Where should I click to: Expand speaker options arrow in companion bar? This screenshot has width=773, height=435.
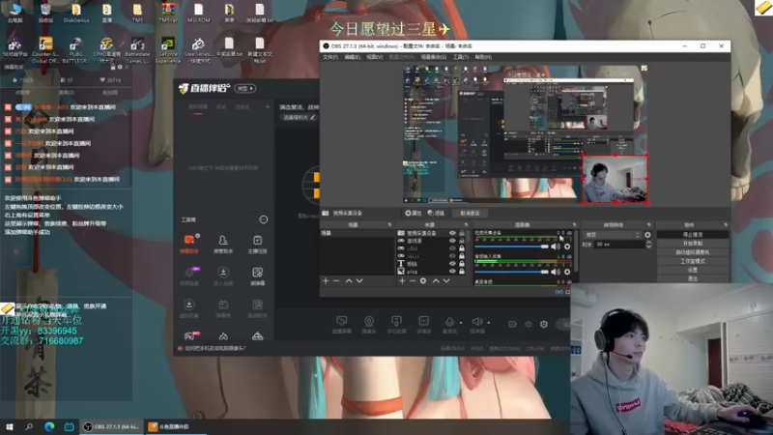point(489,323)
